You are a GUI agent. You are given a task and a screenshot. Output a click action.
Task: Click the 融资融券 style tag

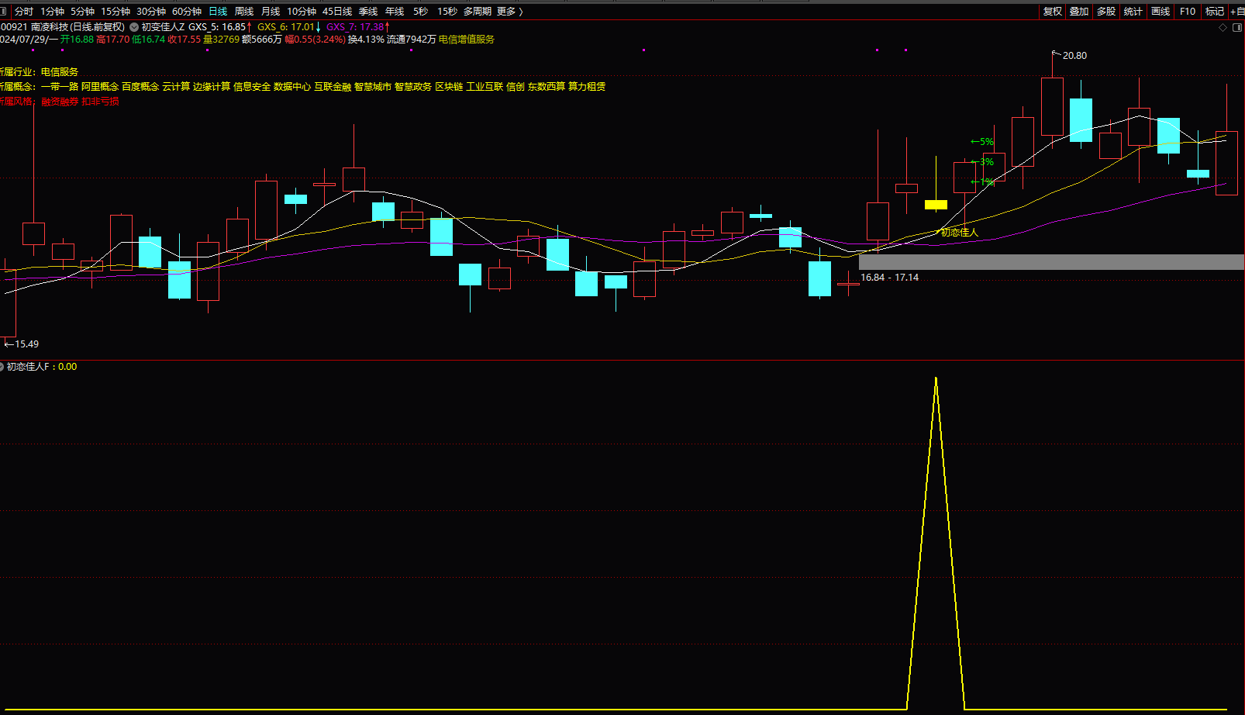point(60,102)
